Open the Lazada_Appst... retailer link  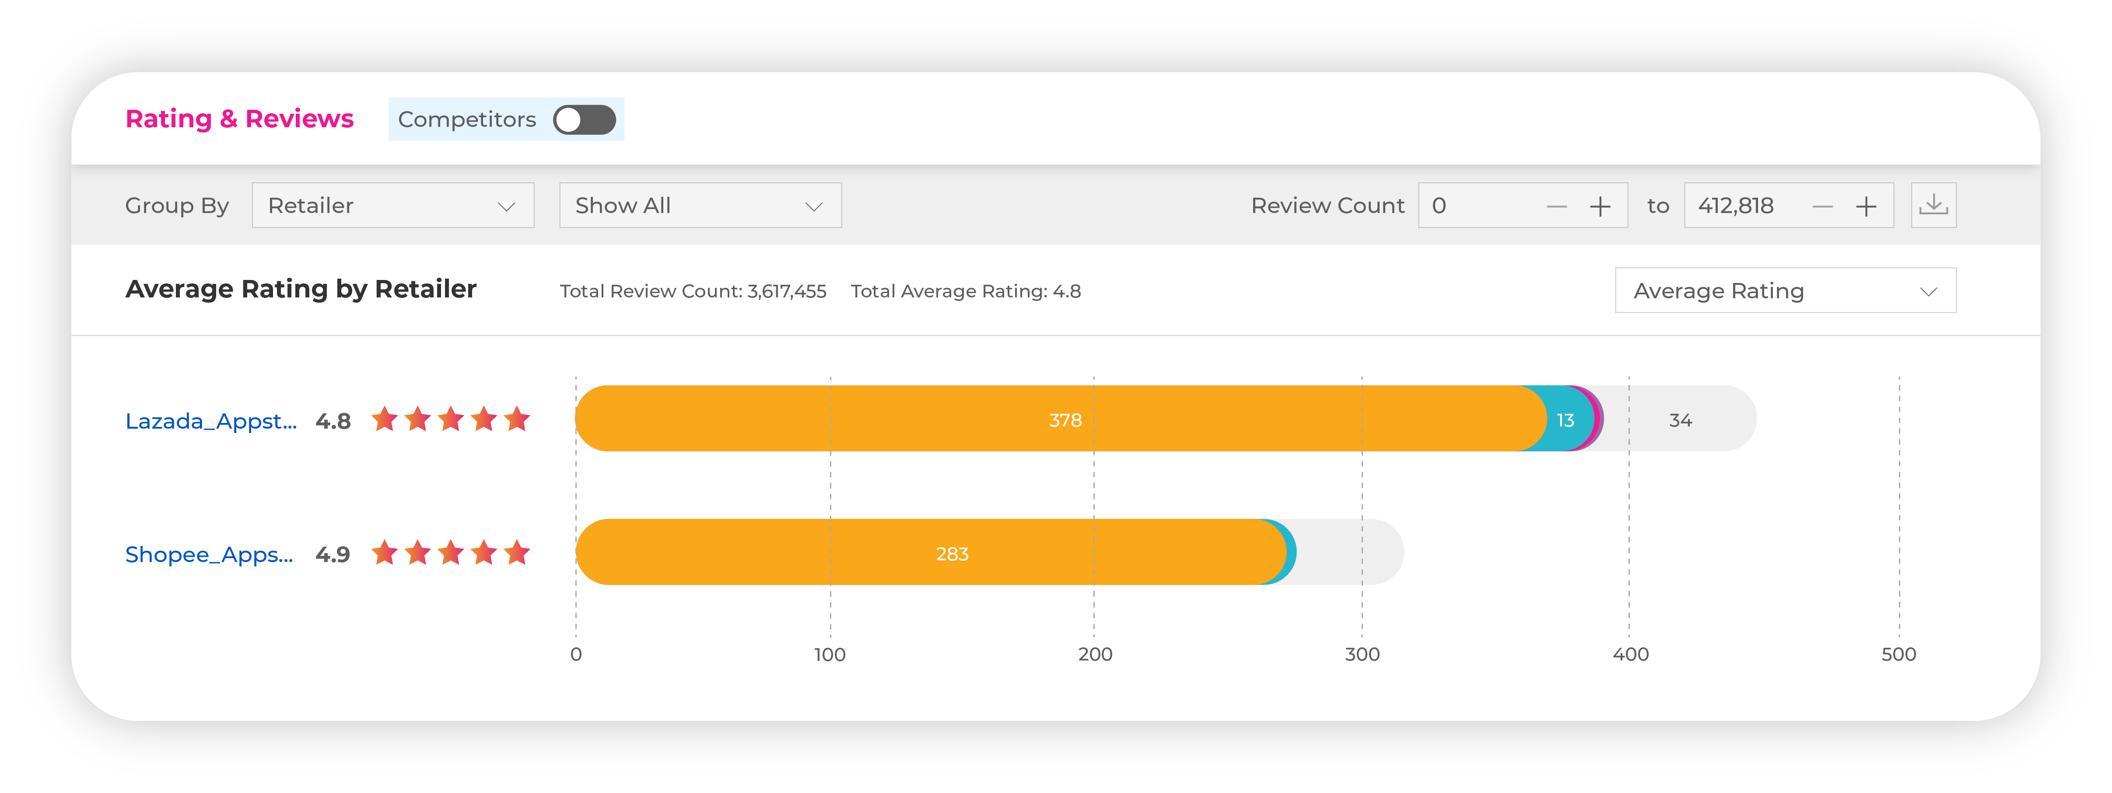pos(211,421)
